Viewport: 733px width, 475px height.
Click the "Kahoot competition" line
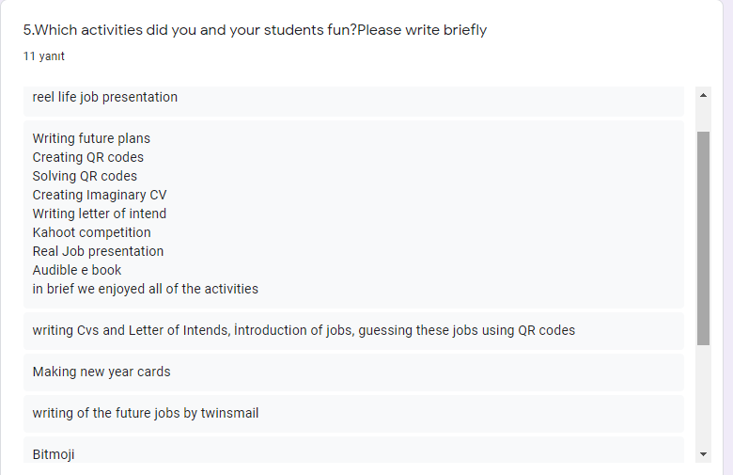[91, 232]
